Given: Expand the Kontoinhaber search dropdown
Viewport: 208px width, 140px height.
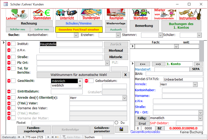Looking at the screenshot, I should tap(76, 35).
